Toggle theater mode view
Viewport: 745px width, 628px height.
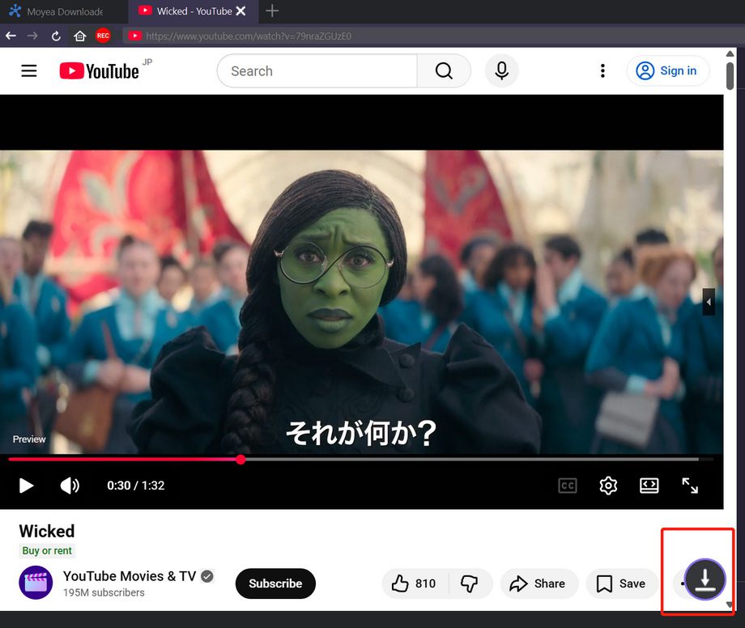(x=649, y=486)
